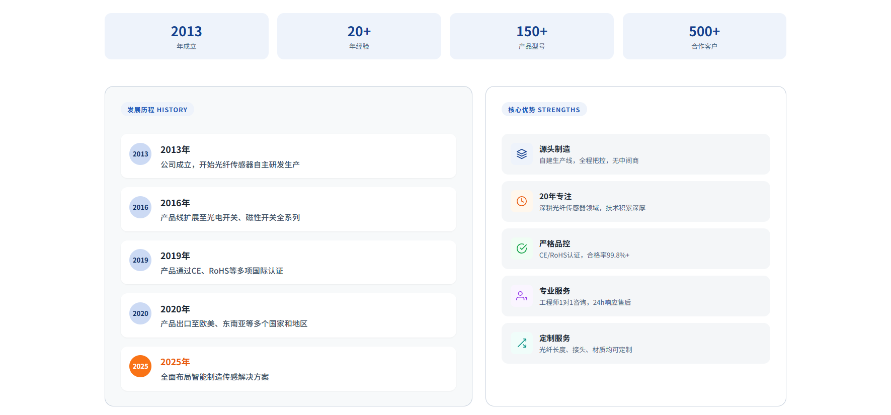The height and width of the screenshot is (415, 891).
Task: Select the 2016 year badge in timeline
Action: point(140,207)
